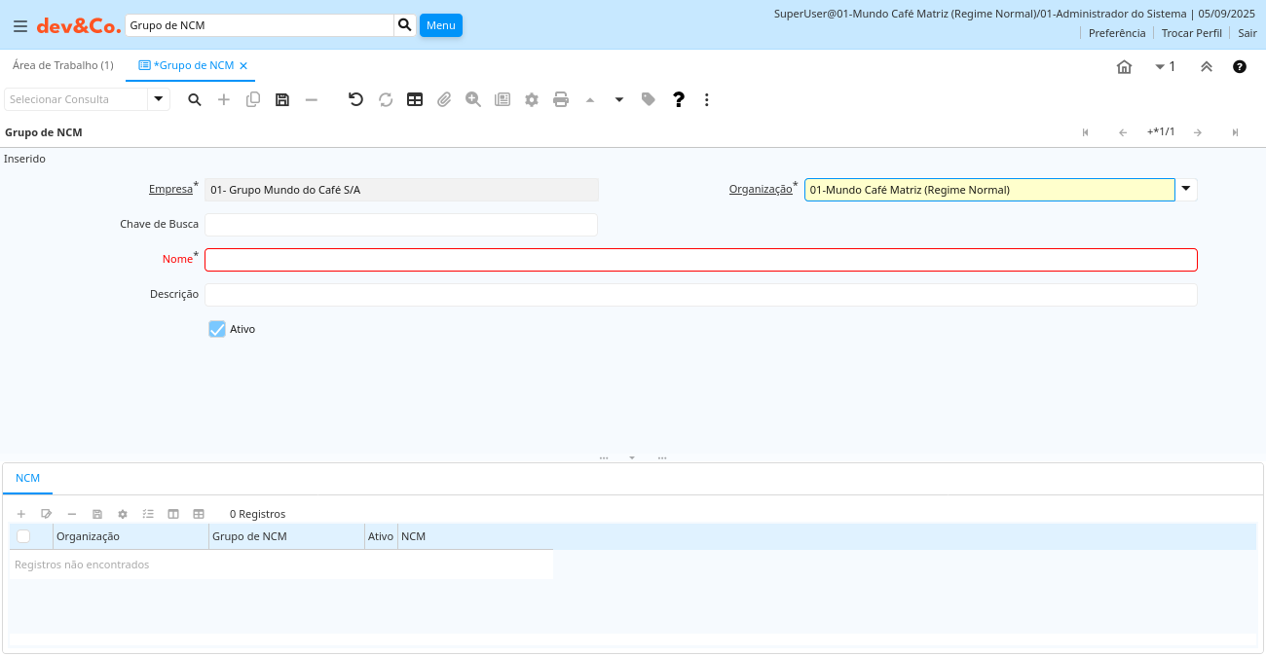Collapse the header using double chevron icon

coord(1206,66)
